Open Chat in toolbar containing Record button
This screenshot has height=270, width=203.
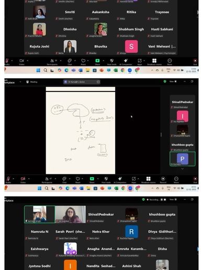tap(64, 180)
